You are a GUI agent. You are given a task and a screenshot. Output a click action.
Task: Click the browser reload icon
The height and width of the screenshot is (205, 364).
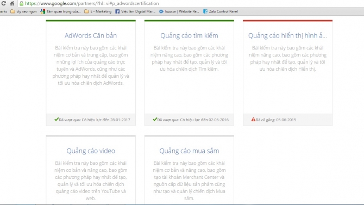(x=3, y=3)
